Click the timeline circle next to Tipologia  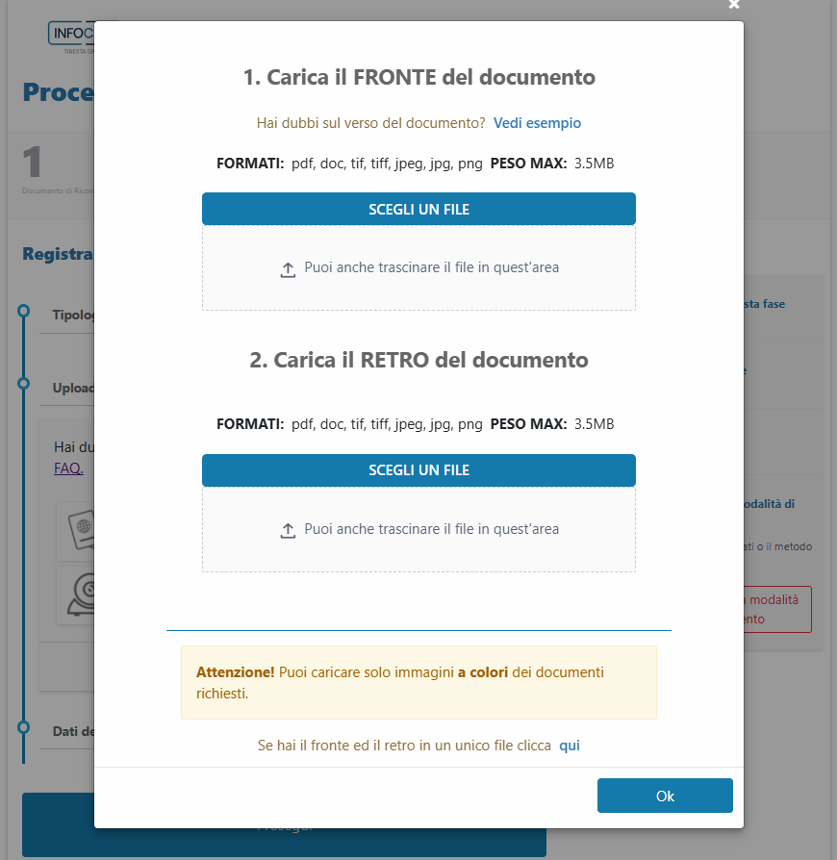tap(23, 311)
